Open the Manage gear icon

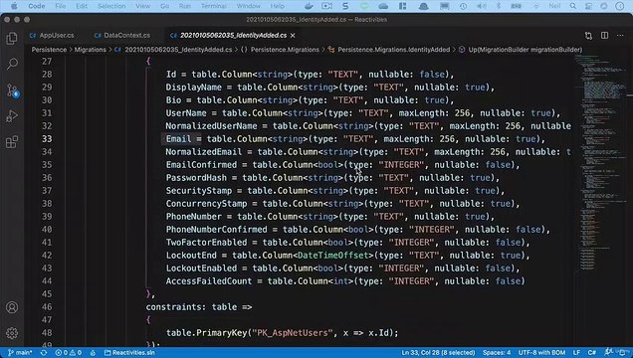pos(12,333)
